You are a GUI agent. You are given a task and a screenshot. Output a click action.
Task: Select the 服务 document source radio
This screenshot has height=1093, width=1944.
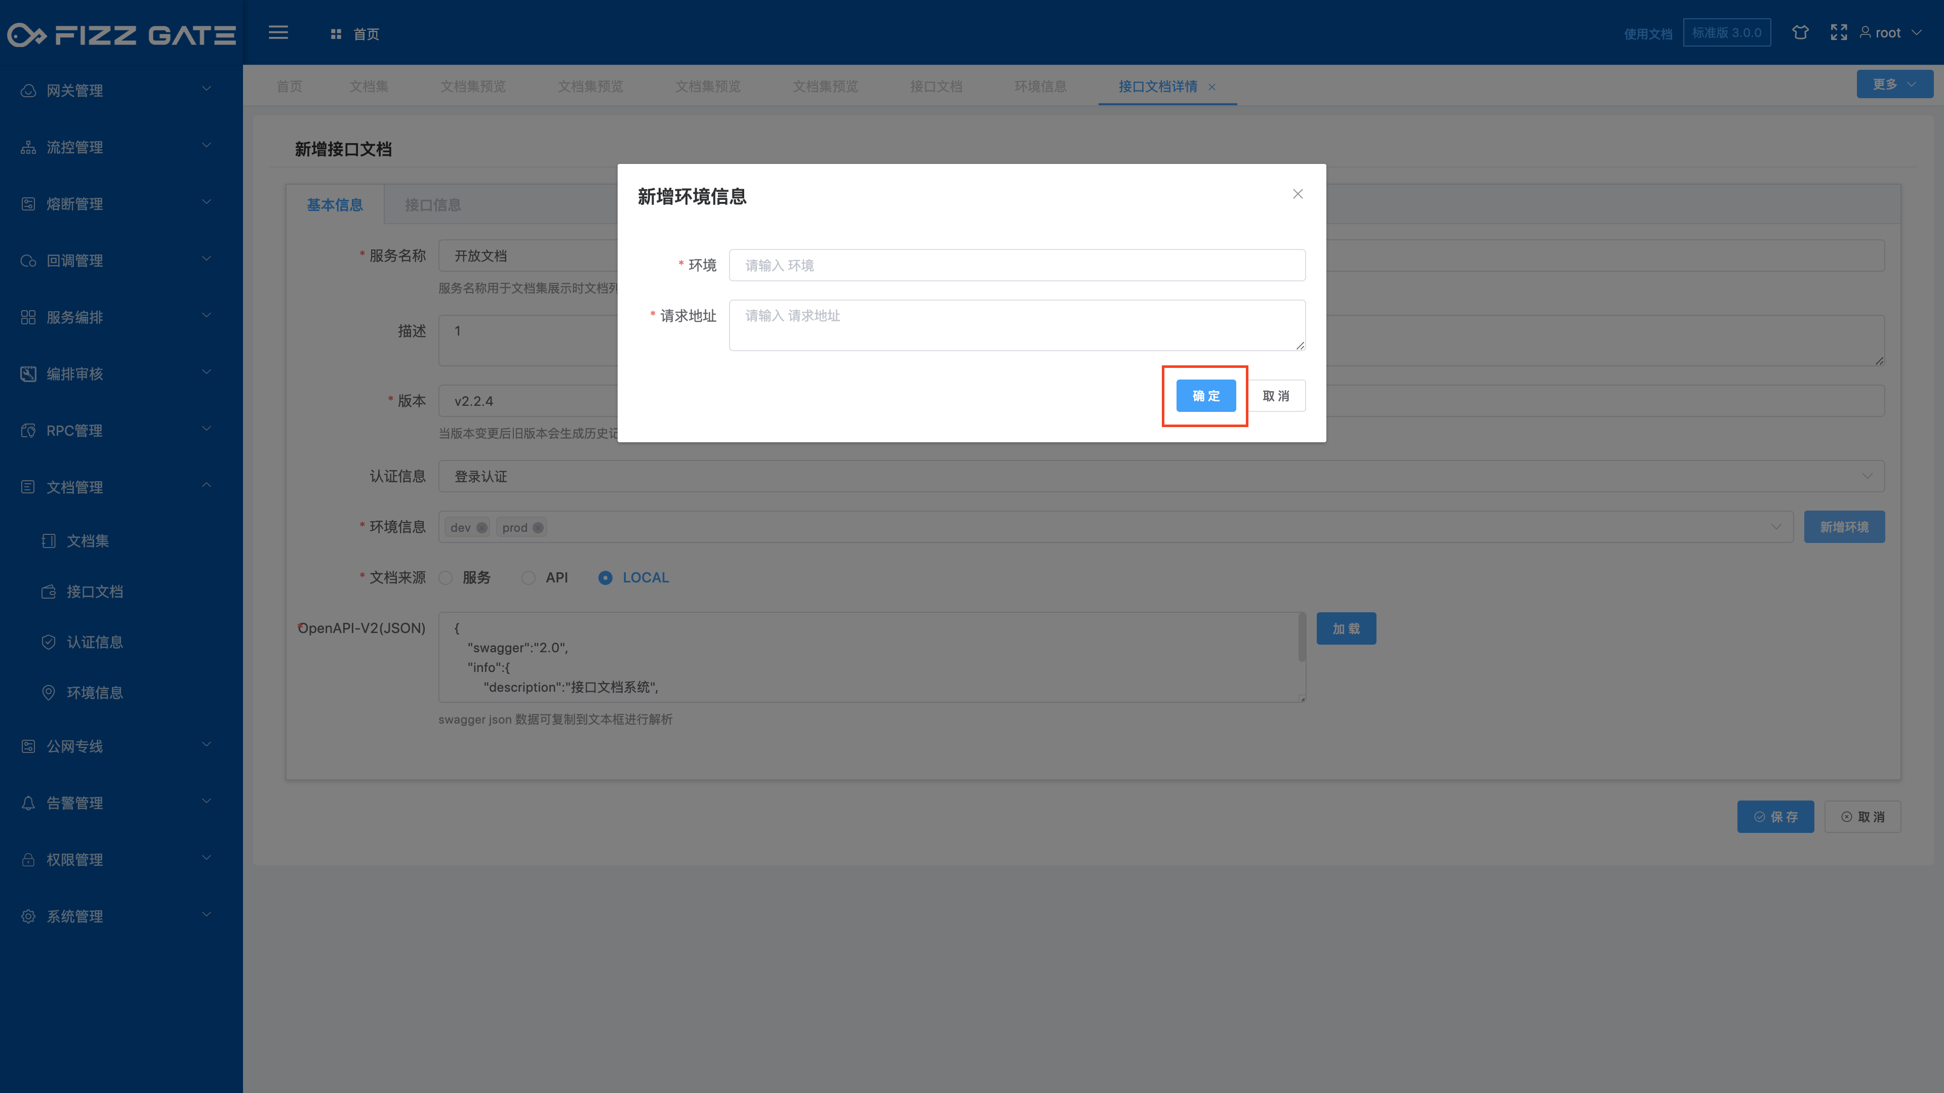click(446, 578)
